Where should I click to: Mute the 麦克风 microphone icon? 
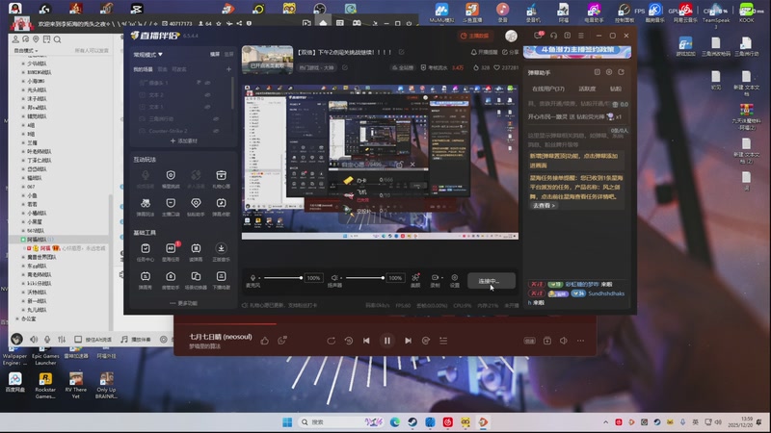point(253,278)
